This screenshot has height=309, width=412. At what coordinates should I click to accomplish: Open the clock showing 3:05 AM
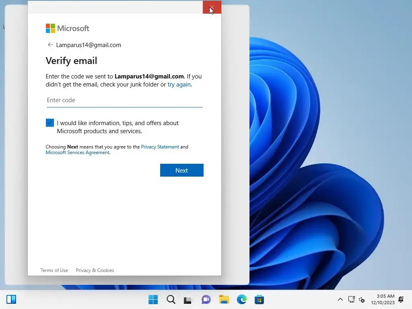383,299
